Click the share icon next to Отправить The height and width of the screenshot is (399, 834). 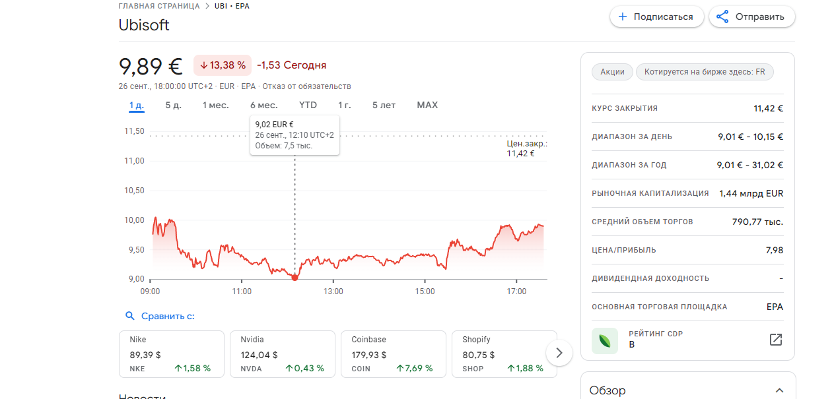pyautogui.click(x=722, y=17)
